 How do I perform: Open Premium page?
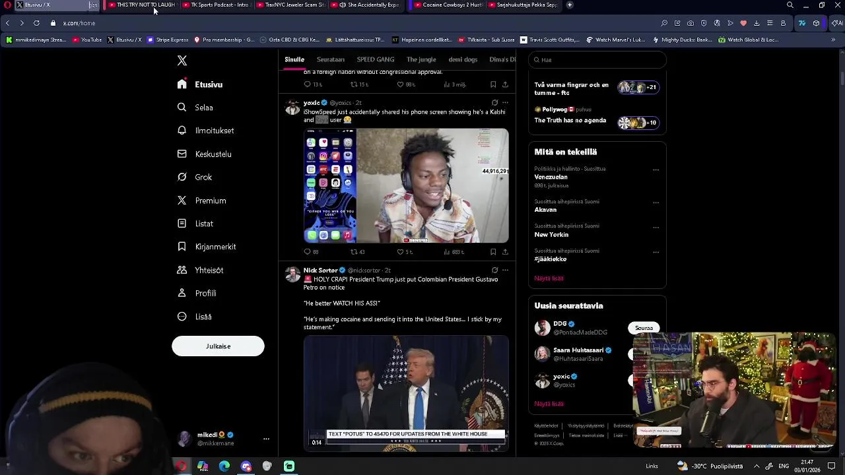tap(202, 201)
